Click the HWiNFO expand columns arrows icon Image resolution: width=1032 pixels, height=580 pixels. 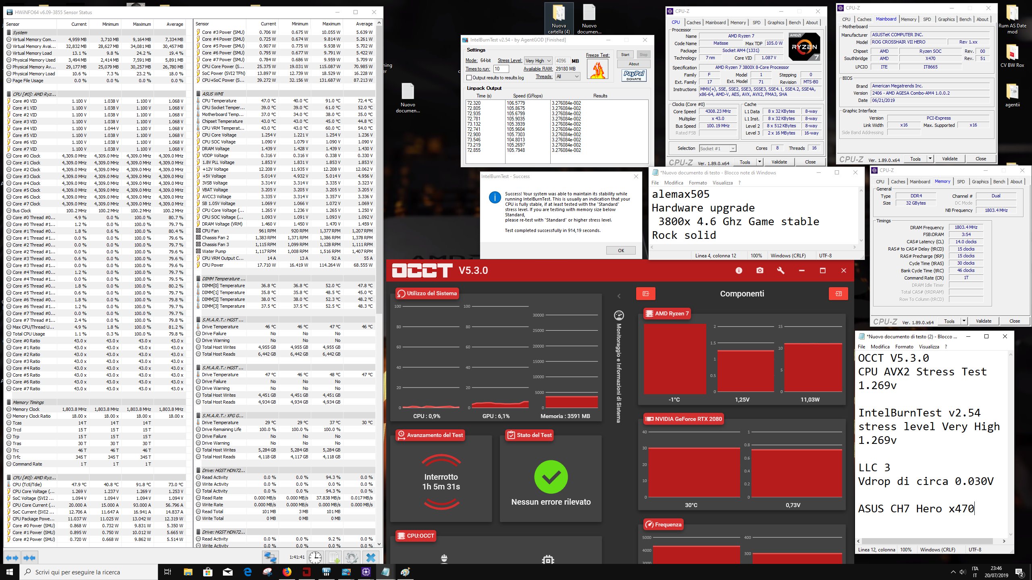click(12, 558)
